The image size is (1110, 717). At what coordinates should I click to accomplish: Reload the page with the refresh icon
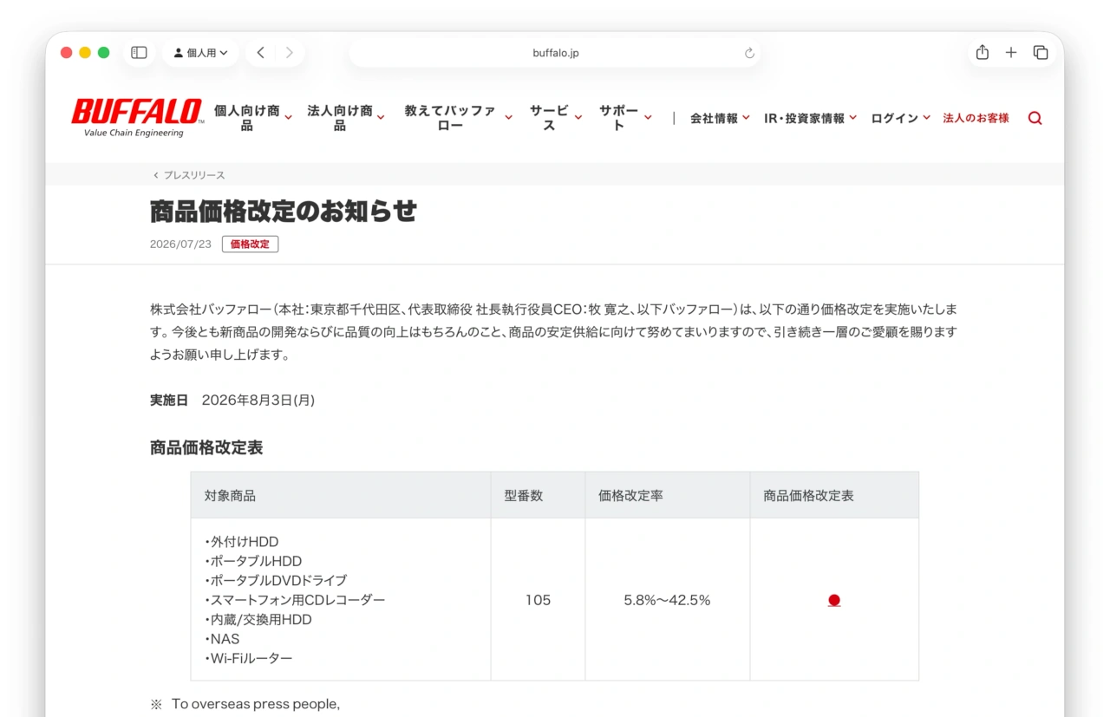coord(749,53)
